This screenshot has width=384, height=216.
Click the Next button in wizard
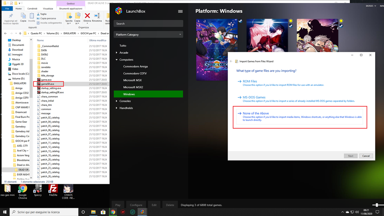coord(351,156)
